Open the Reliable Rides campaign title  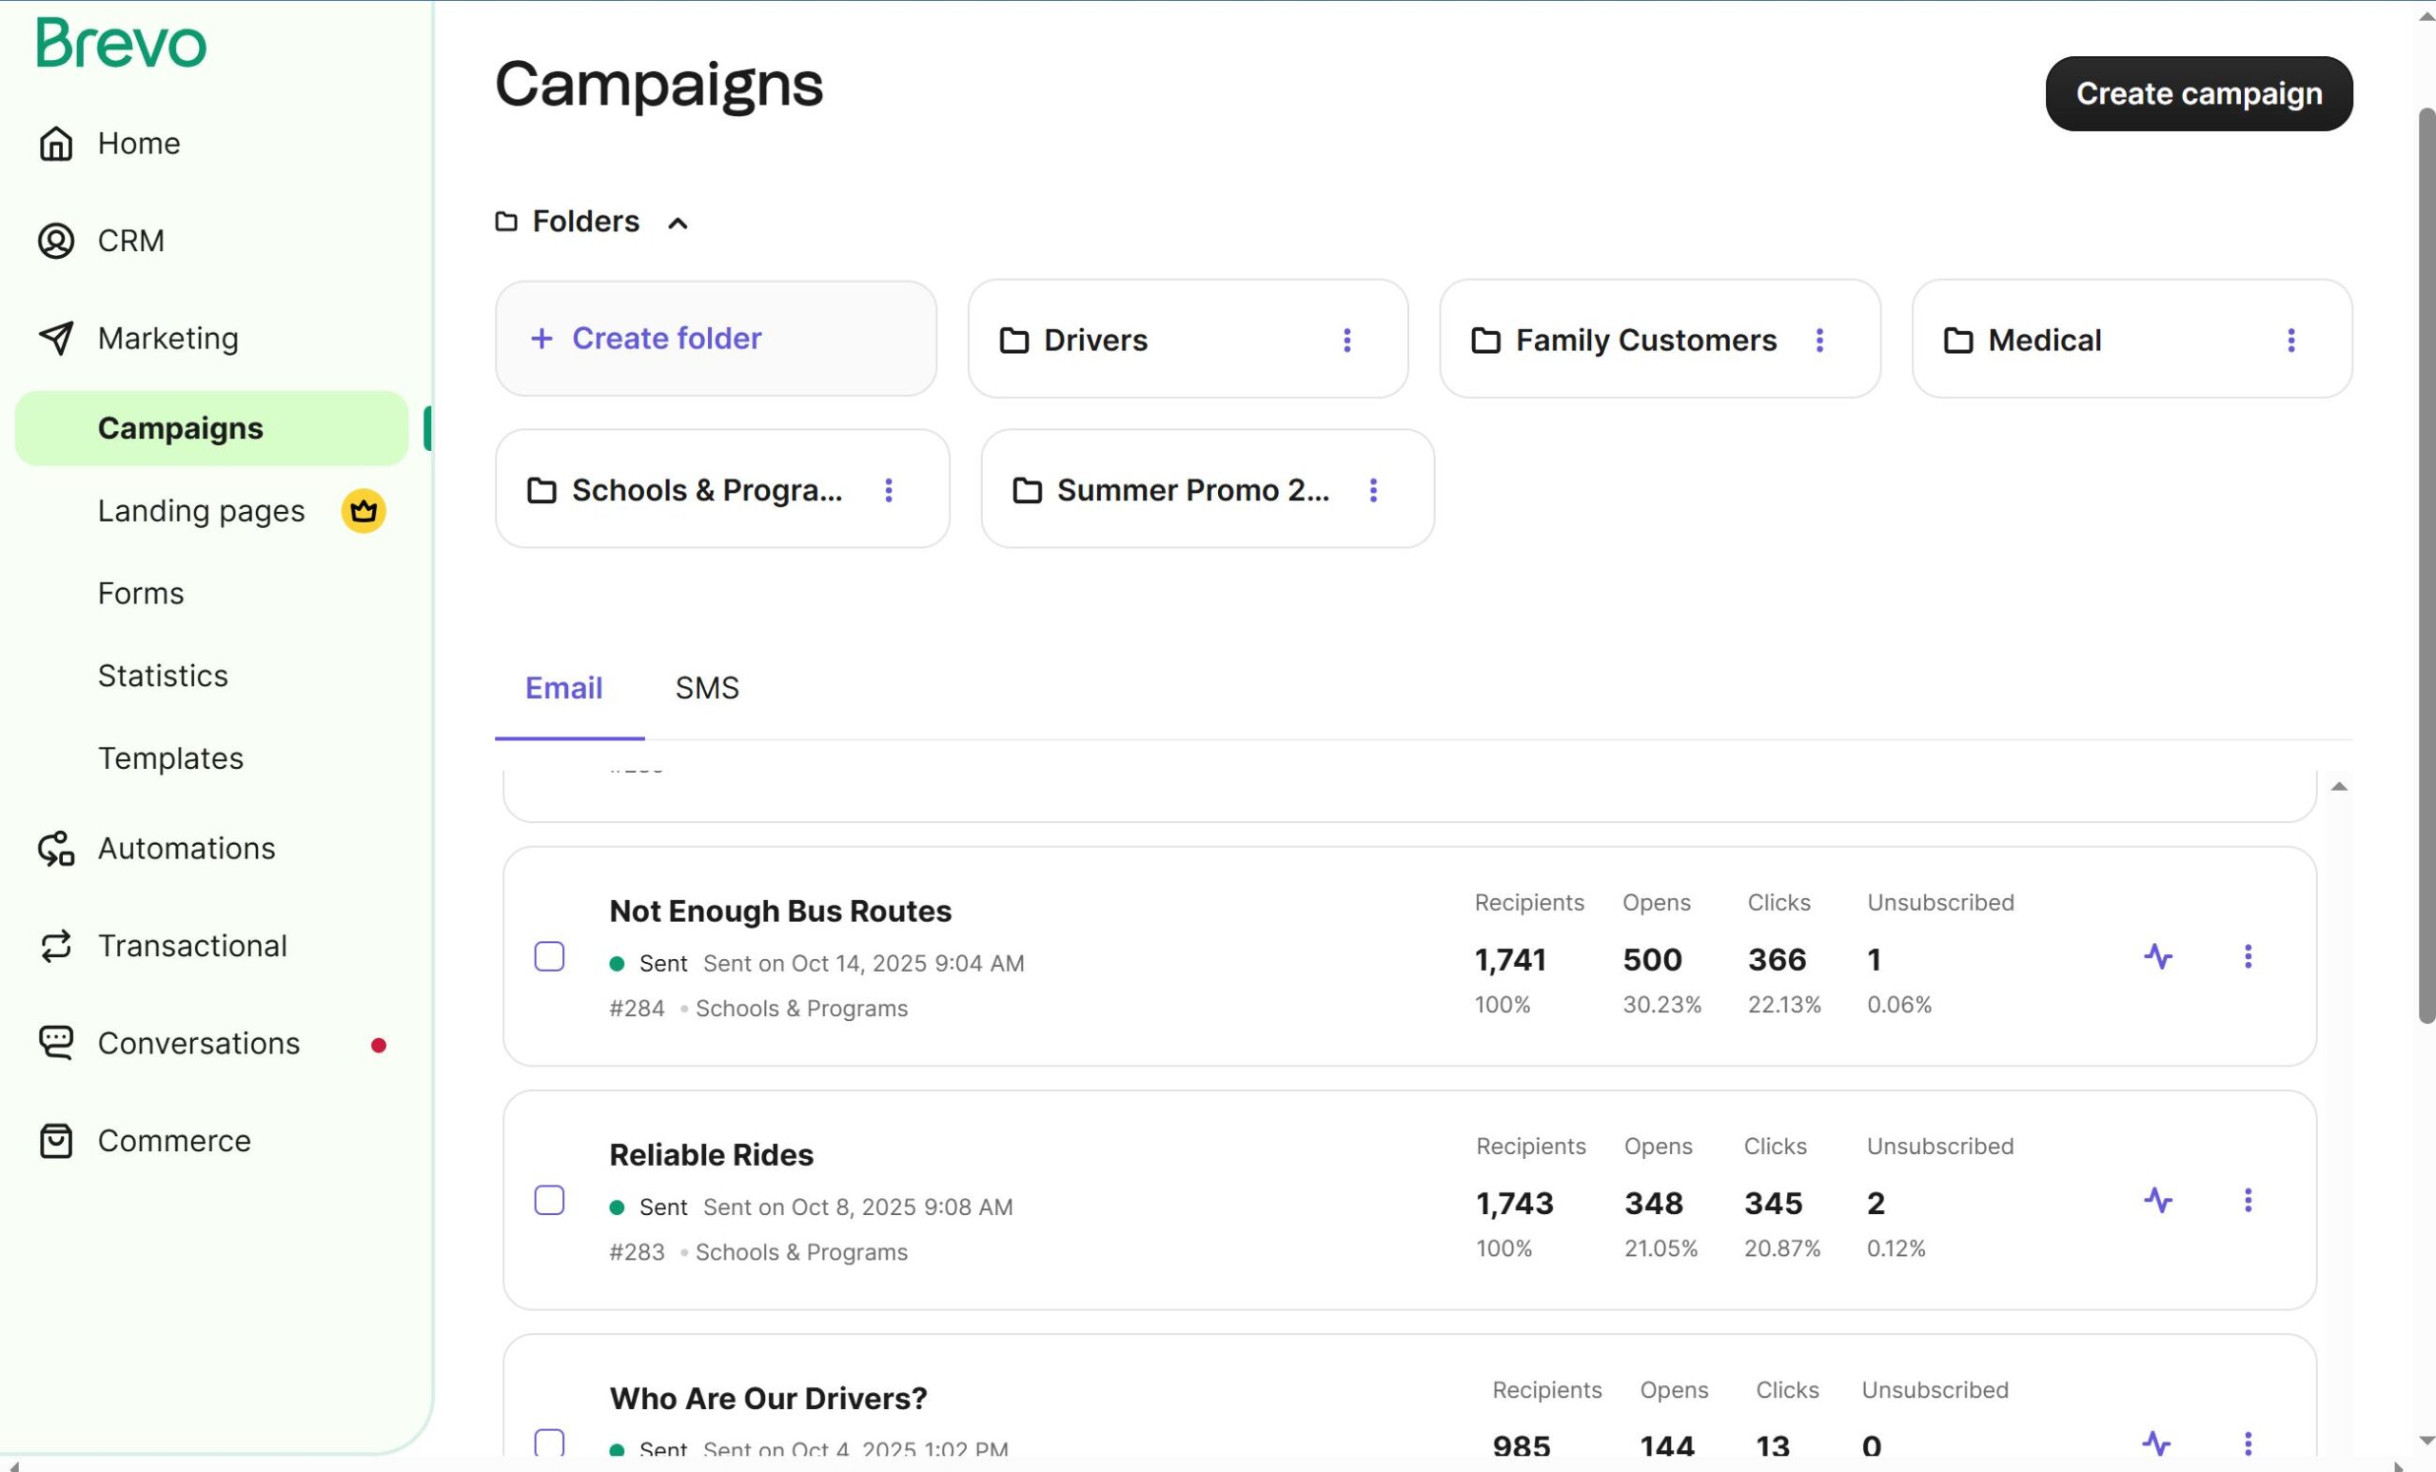[x=711, y=1154]
